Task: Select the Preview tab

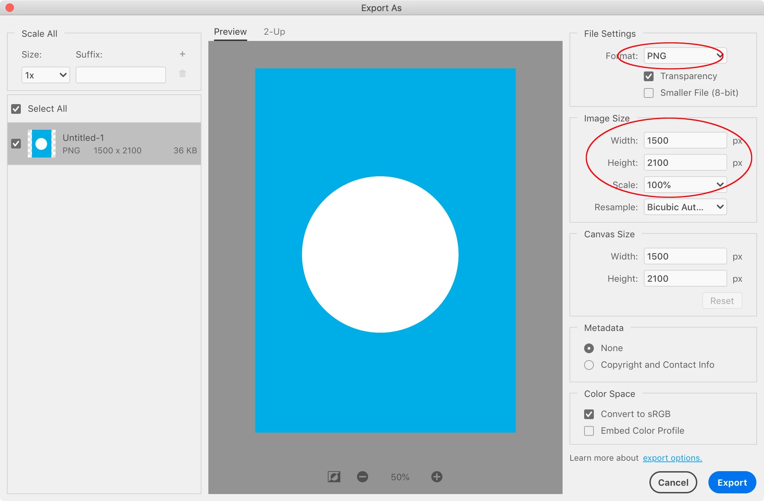Action: click(x=230, y=32)
